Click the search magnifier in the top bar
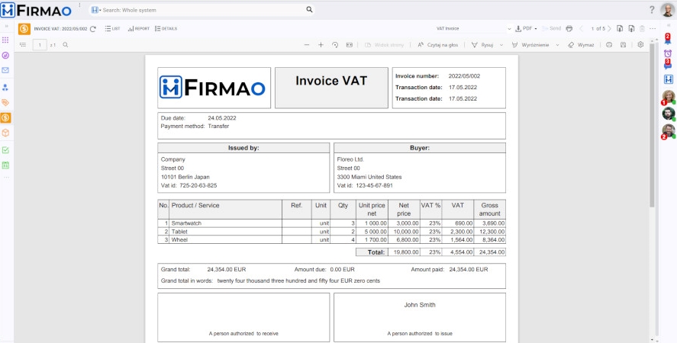The width and height of the screenshot is (677, 343). (309, 9)
